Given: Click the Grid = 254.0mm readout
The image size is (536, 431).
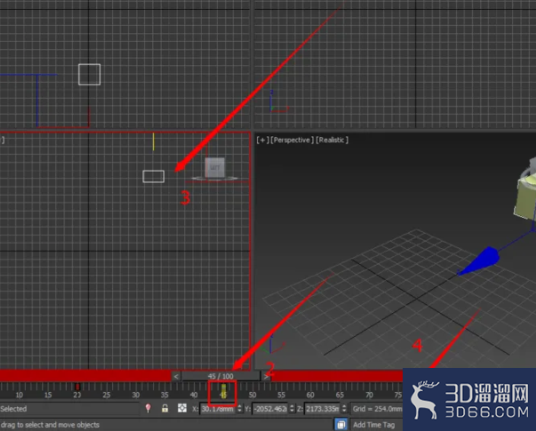Looking at the screenshot, I should pyautogui.click(x=377, y=409).
